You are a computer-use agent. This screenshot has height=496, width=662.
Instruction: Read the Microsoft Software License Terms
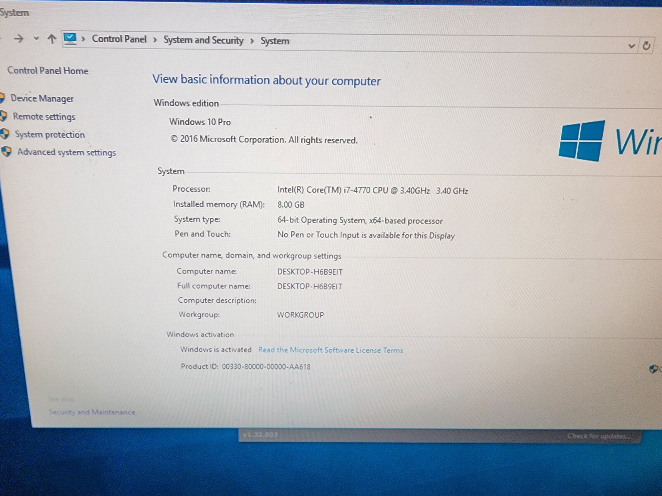(x=331, y=350)
